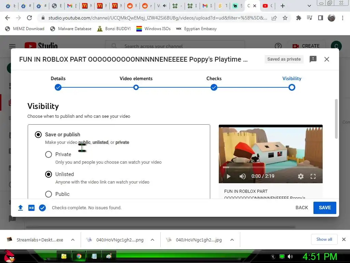
Task: Close the upload dialog with the X
Action: pos(326,59)
